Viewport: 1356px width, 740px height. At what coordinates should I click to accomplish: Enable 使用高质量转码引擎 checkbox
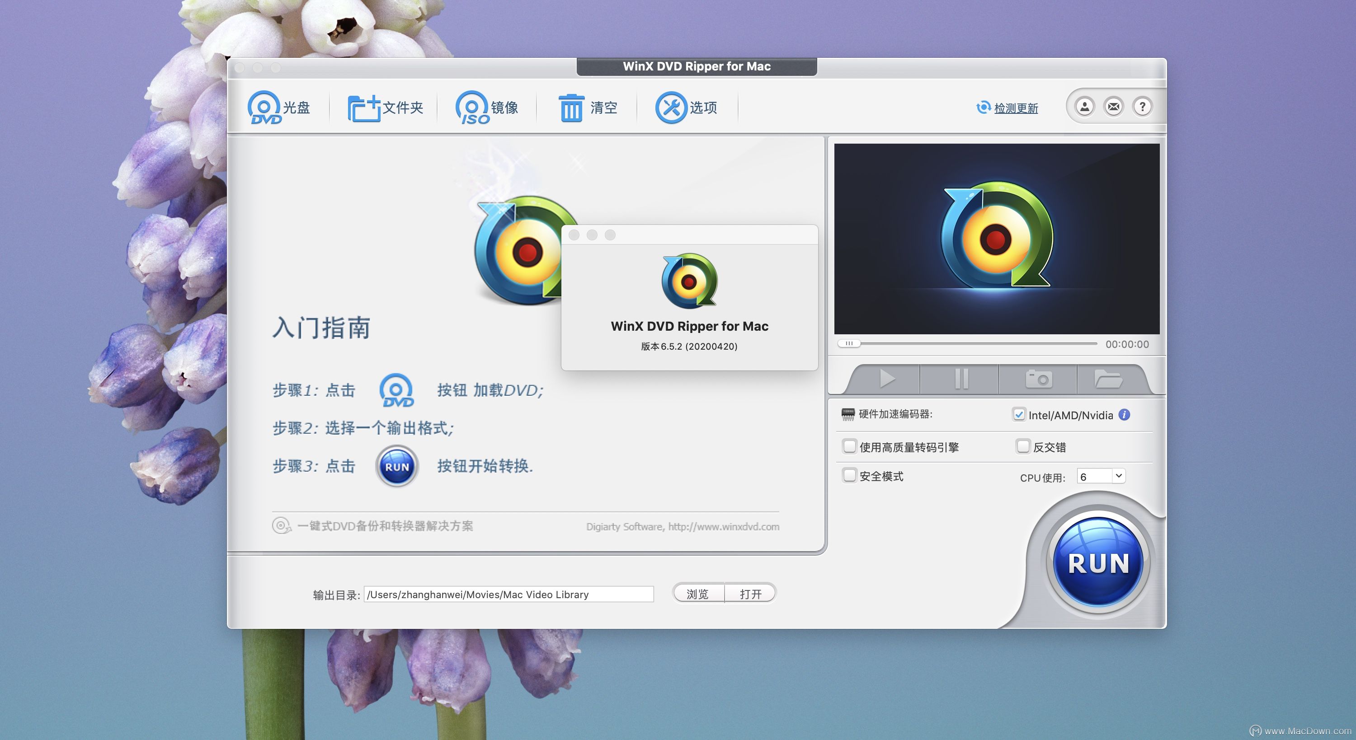tap(849, 446)
